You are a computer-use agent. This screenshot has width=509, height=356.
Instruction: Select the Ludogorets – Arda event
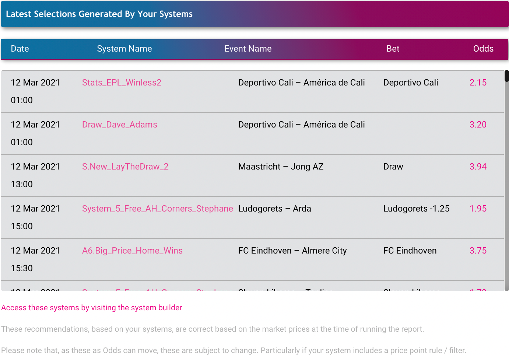pyautogui.click(x=275, y=209)
